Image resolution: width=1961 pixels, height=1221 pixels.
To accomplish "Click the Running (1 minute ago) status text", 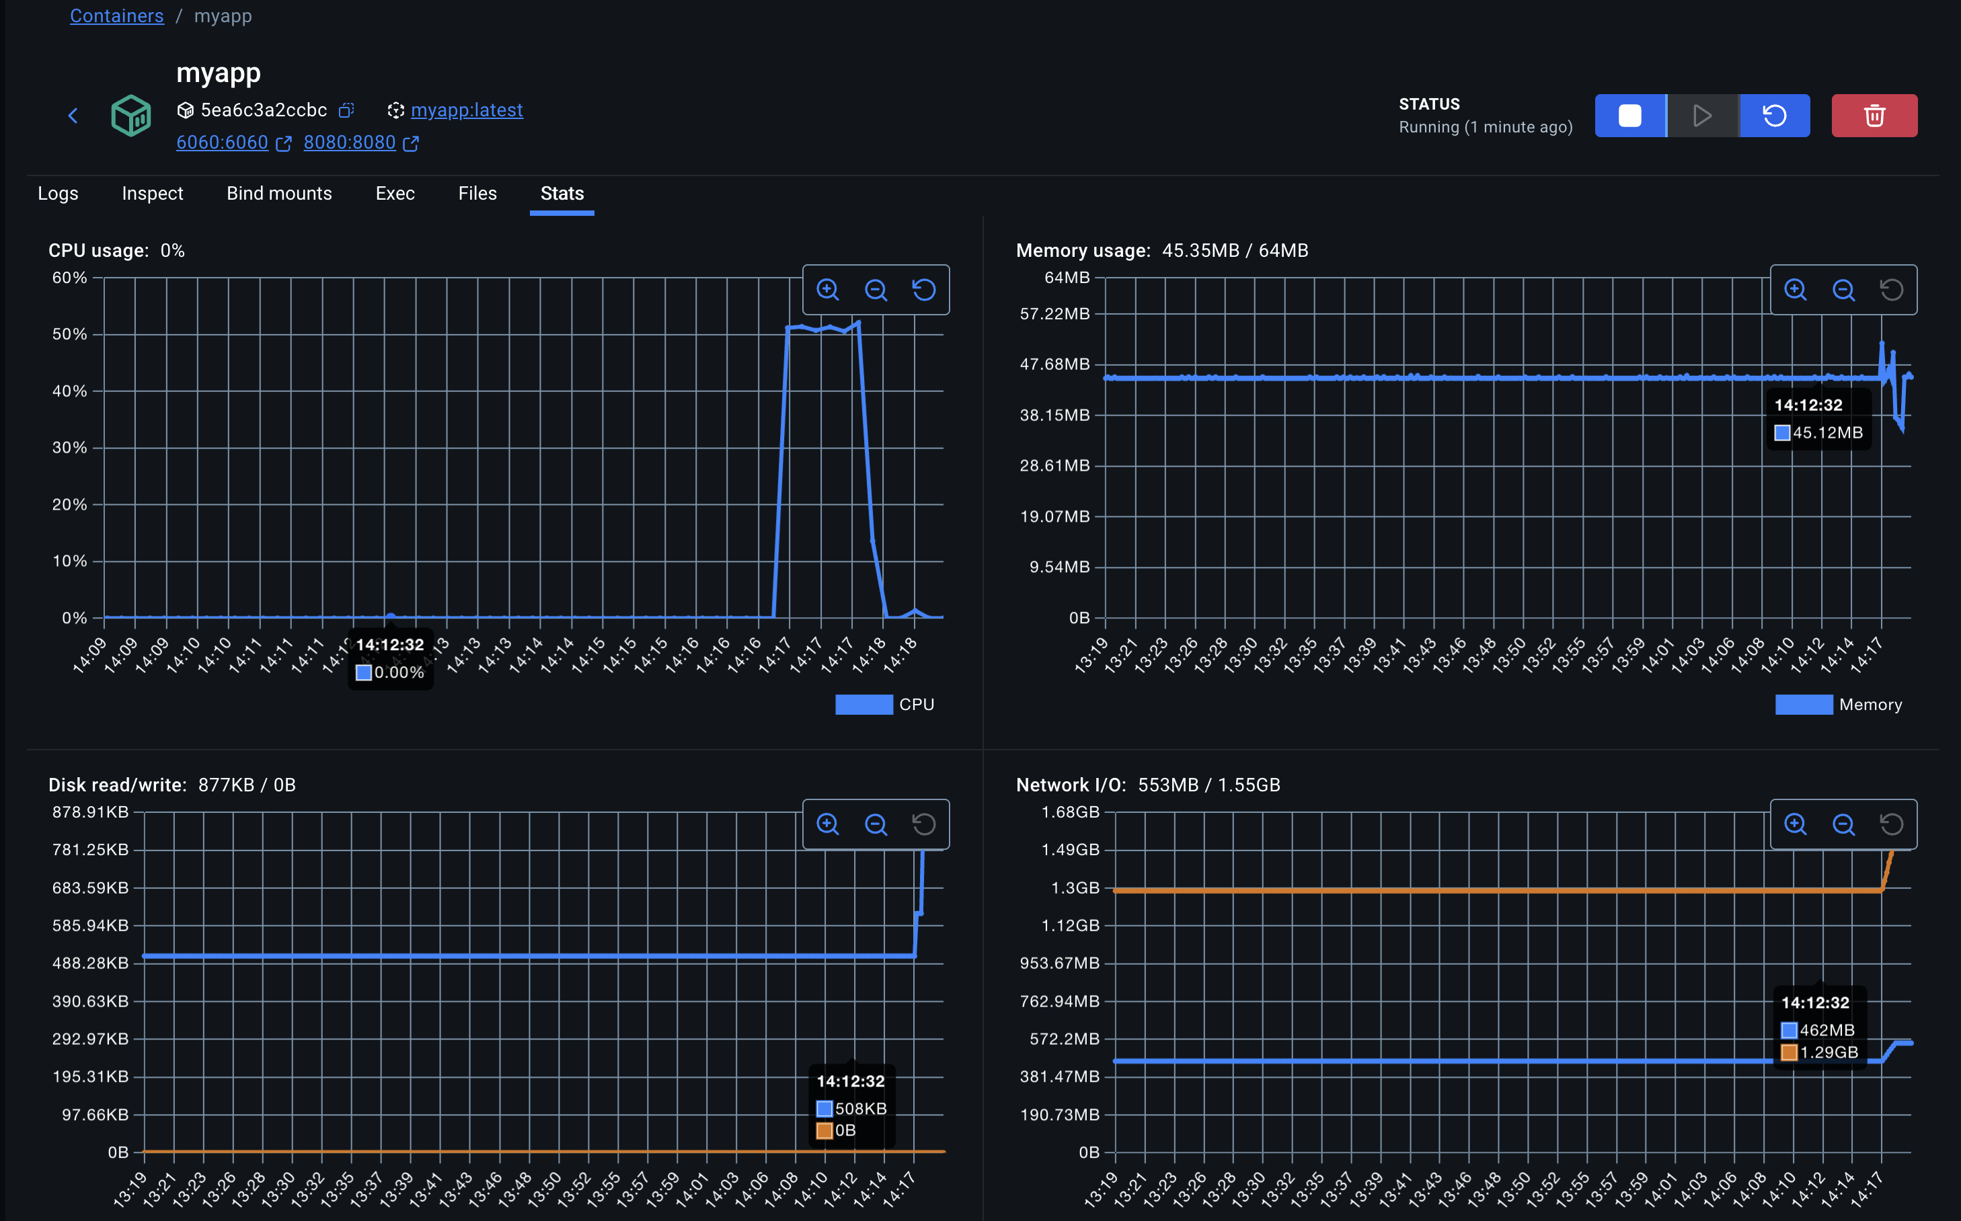I will (1486, 127).
